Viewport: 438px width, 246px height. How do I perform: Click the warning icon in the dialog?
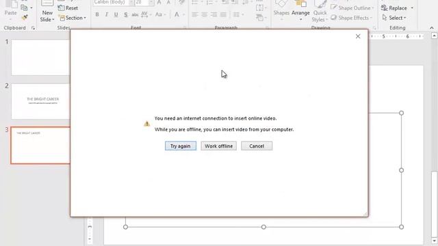click(147, 124)
